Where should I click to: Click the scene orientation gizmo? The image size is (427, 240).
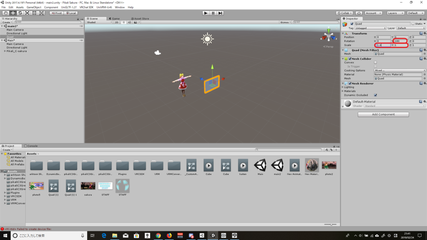pyautogui.click(x=329, y=36)
